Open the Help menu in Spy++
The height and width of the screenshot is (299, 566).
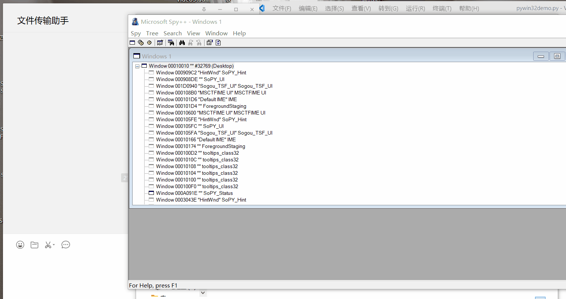pos(239,33)
